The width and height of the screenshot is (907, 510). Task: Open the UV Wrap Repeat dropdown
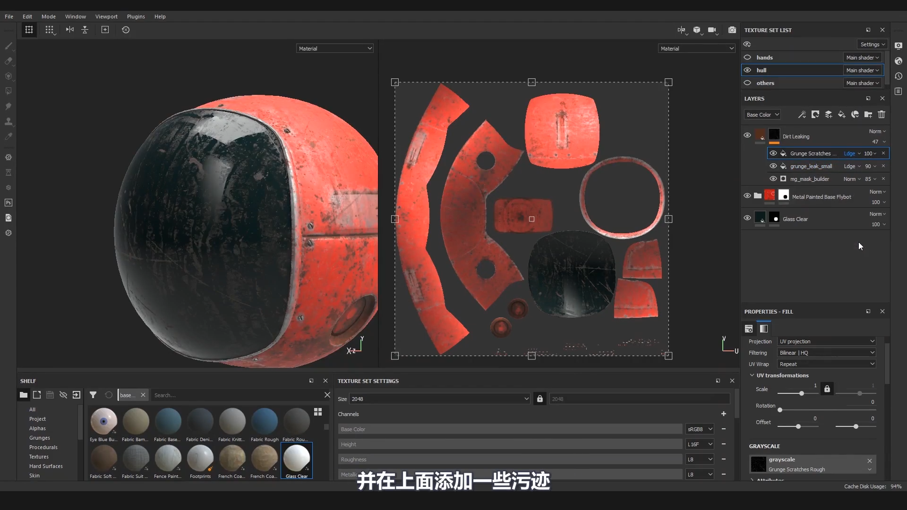coord(827,364)
